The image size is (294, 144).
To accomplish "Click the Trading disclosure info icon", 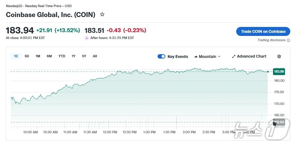I will click(x=288, y=40).
